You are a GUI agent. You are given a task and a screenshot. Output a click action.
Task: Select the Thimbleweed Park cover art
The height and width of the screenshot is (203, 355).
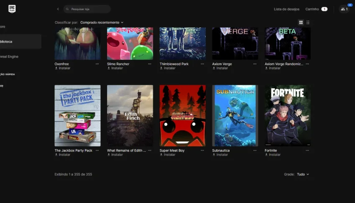pos(182,43)
